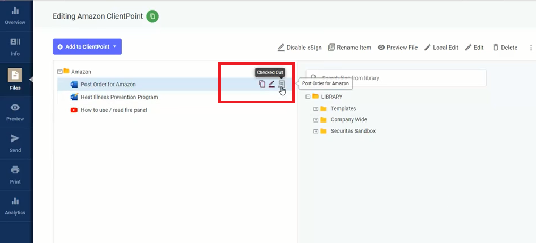Click Rename Item in toolbar

350,47
